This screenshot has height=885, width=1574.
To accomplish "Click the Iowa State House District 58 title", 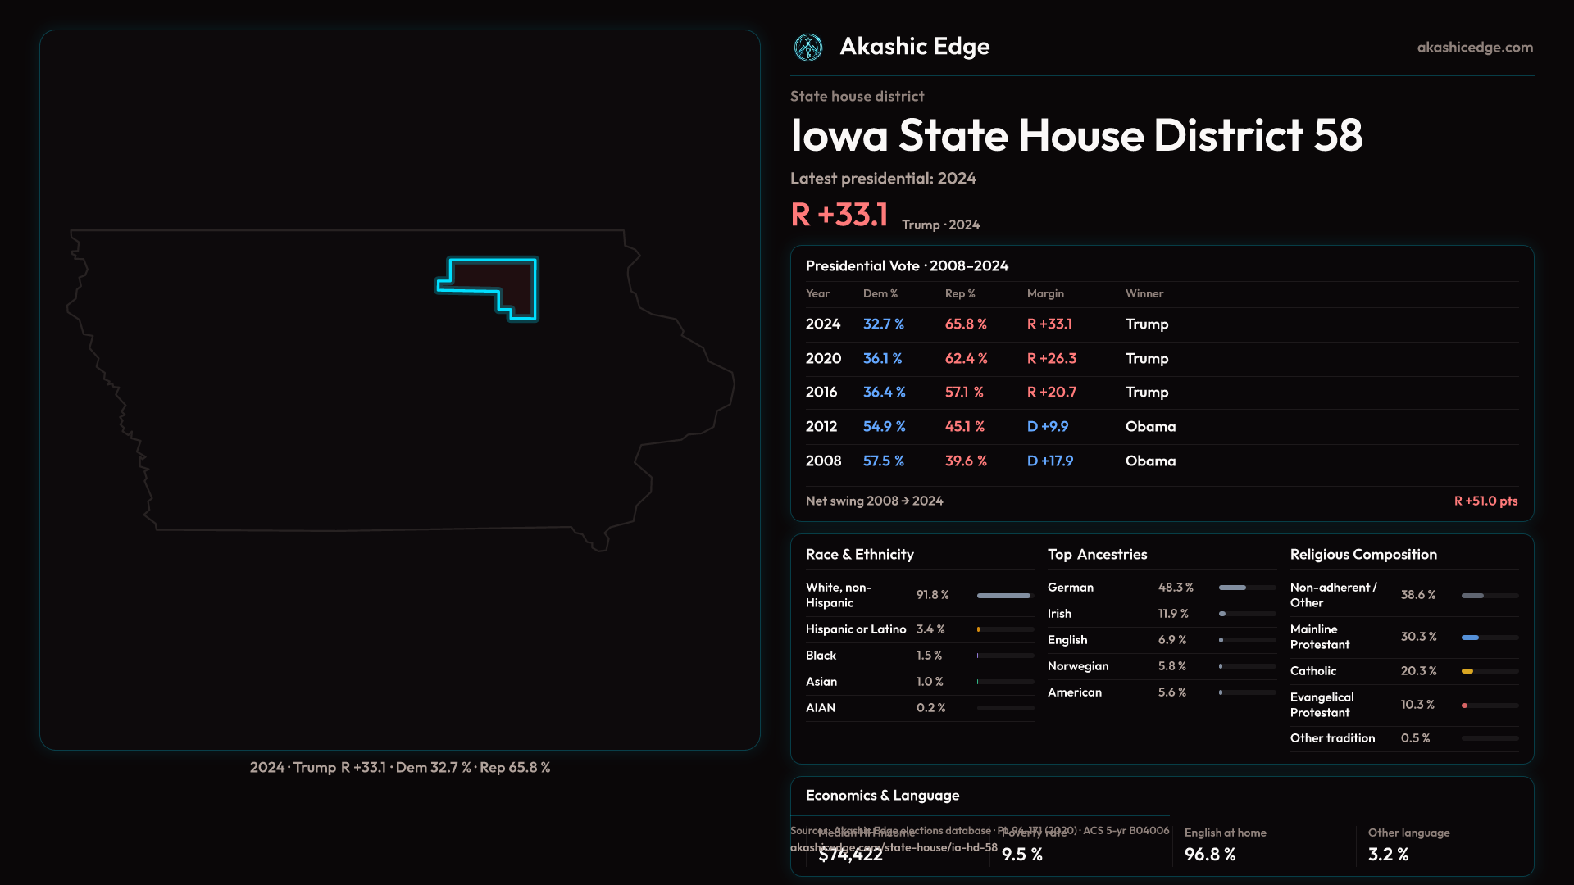I will click(1076, 135).
